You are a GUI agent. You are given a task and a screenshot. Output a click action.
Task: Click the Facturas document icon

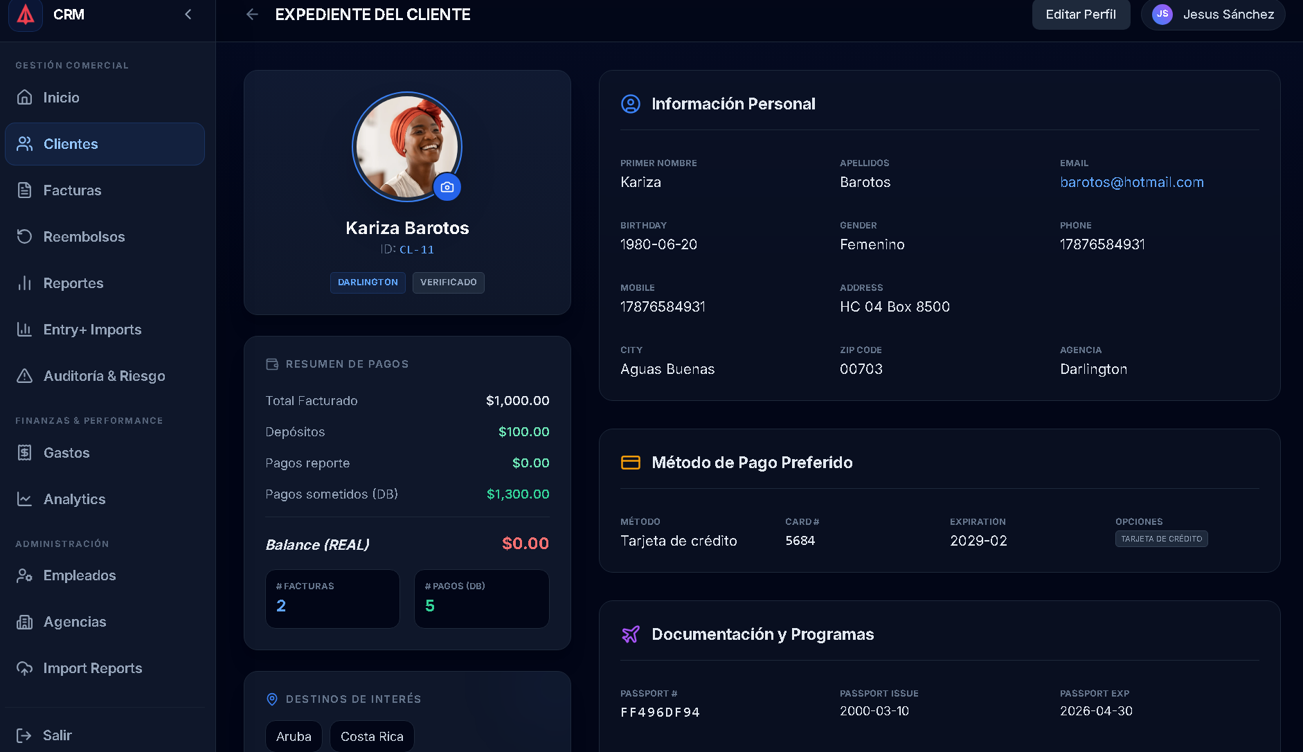(x=25, y=190)
